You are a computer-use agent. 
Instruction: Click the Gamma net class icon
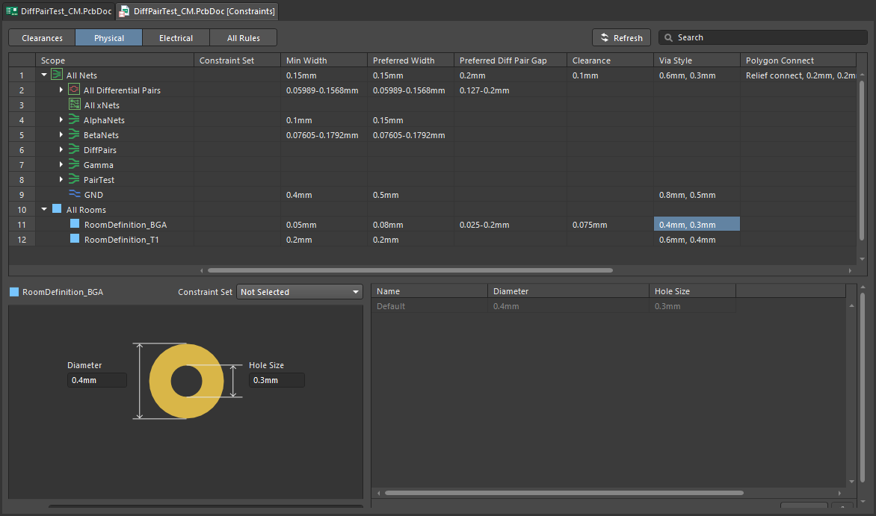pyautogui.click(x=74, y=165)
